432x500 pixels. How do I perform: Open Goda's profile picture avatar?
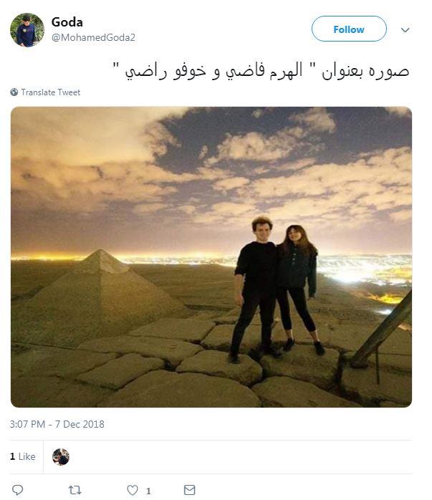coord(27,30)
